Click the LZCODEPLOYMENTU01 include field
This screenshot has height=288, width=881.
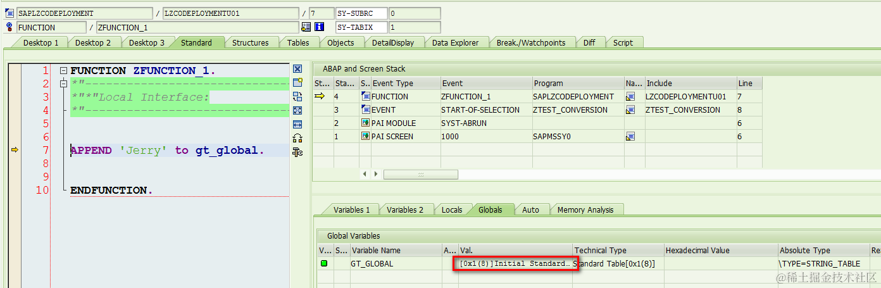point(230,13)
